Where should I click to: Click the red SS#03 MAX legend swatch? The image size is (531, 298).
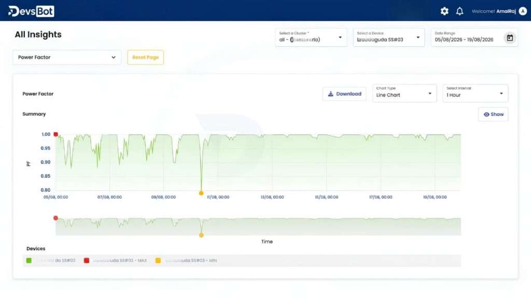point(87,261)
